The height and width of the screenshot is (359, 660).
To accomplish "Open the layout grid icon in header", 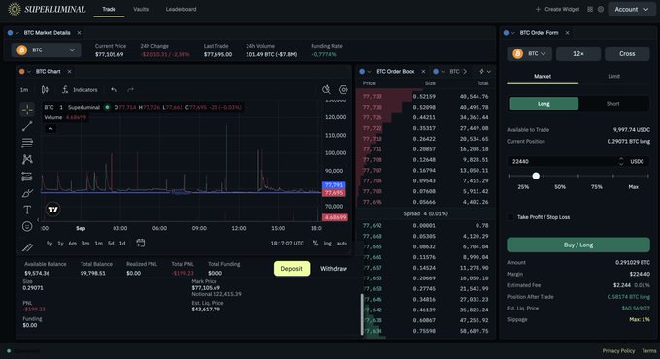I will [x=590, y=9].
